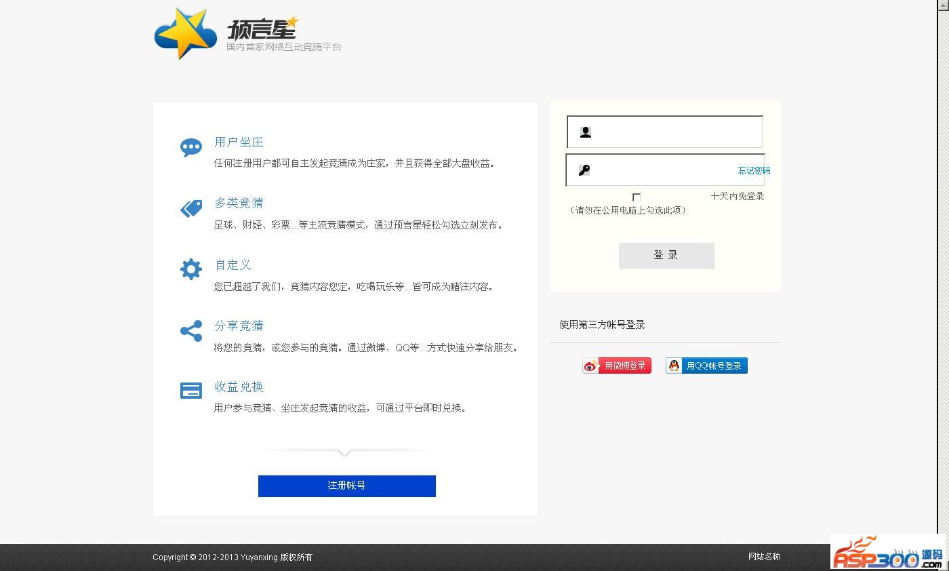Viewport: 949px width, 571px height.
Task: Click the scrollbar up arrow at the top right
Action: pyautogui.click(x=943, y=5)
